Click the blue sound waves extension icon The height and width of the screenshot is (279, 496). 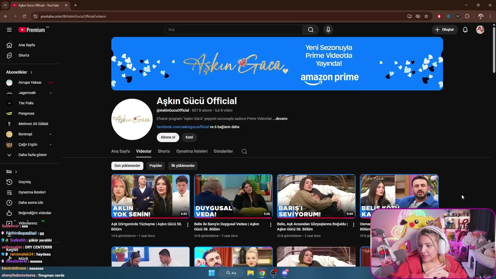pyautogui.click(x=448, y=16)
